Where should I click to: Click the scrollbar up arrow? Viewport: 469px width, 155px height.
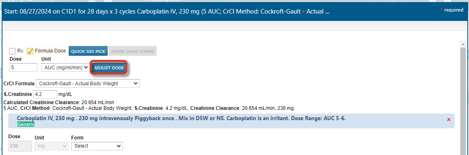[x=463, y=44]
